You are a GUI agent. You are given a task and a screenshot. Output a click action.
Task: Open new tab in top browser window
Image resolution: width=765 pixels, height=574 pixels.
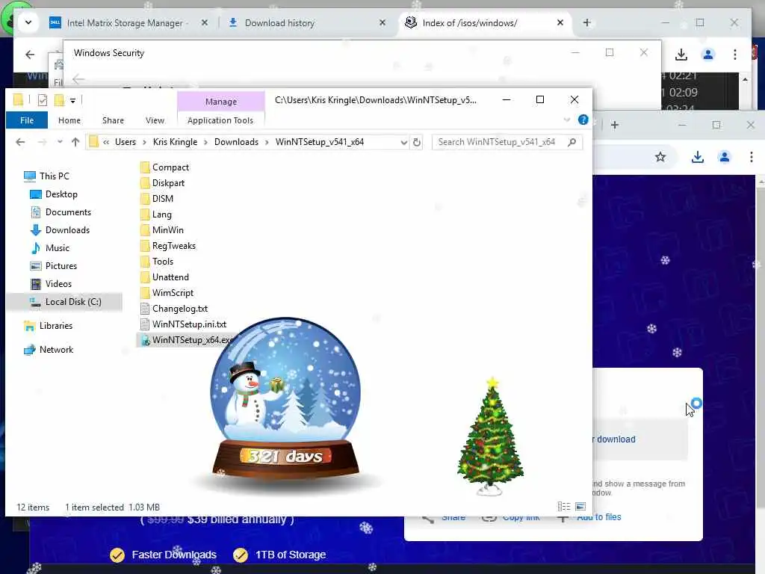[587, 22]
